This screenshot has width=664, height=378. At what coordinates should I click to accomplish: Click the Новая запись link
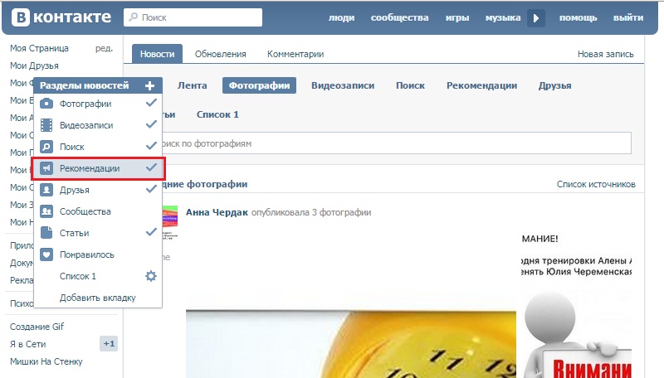tap(606, 54)
